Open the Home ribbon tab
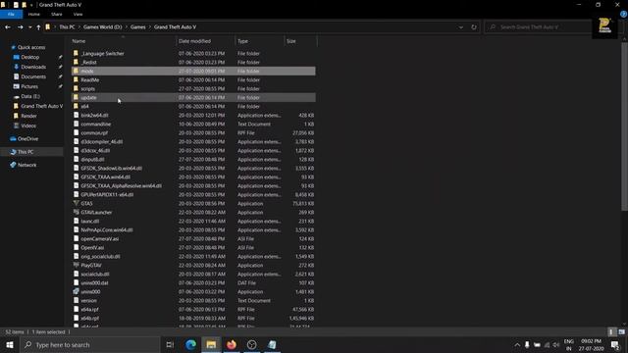Screen dimensions: 628x353 click(x=34, y=14)
